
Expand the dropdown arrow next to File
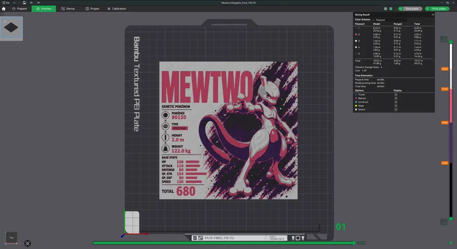14,3
